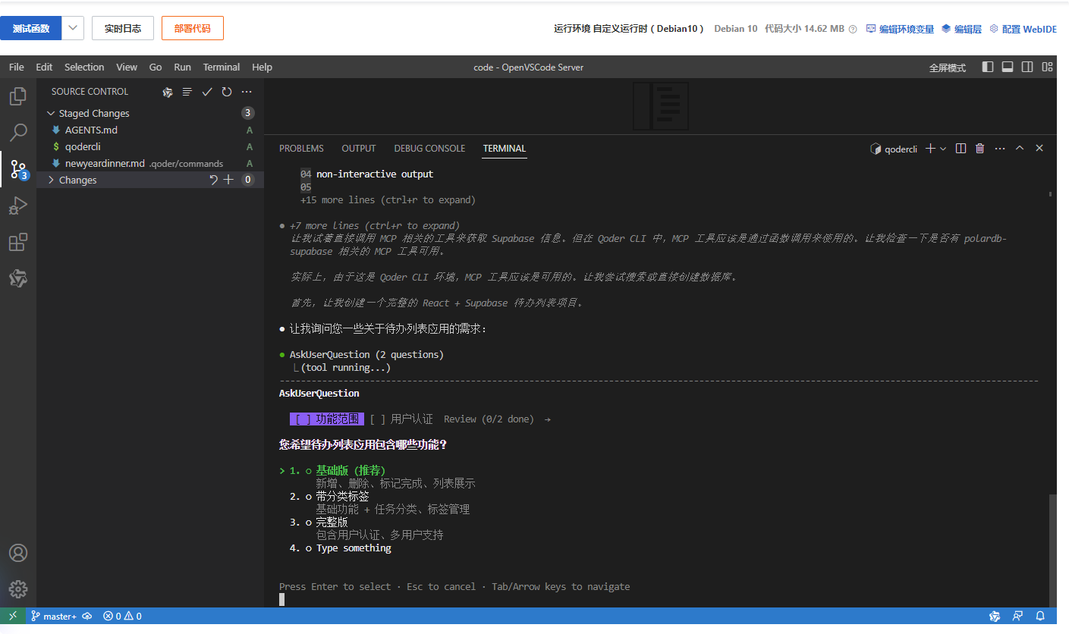Click the Commit checkmark in Source Control
The height and width of the screenshot is (634, 1069).
pyautogui.click(x=206, y=91)
